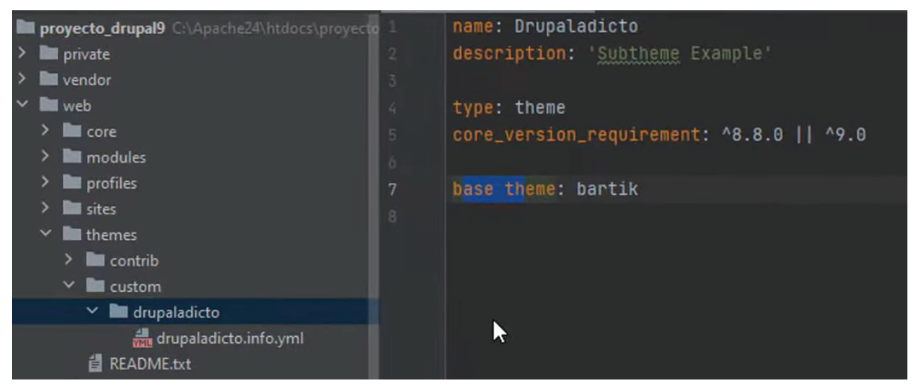The width and height of the screenshot is (921, 388).
Task: Click the private folder icon
Action: [x=49, y=54]
